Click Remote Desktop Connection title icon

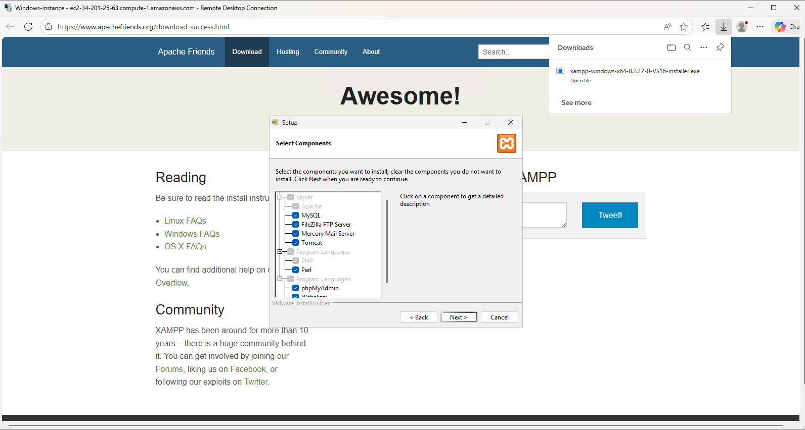coord(8,8)
